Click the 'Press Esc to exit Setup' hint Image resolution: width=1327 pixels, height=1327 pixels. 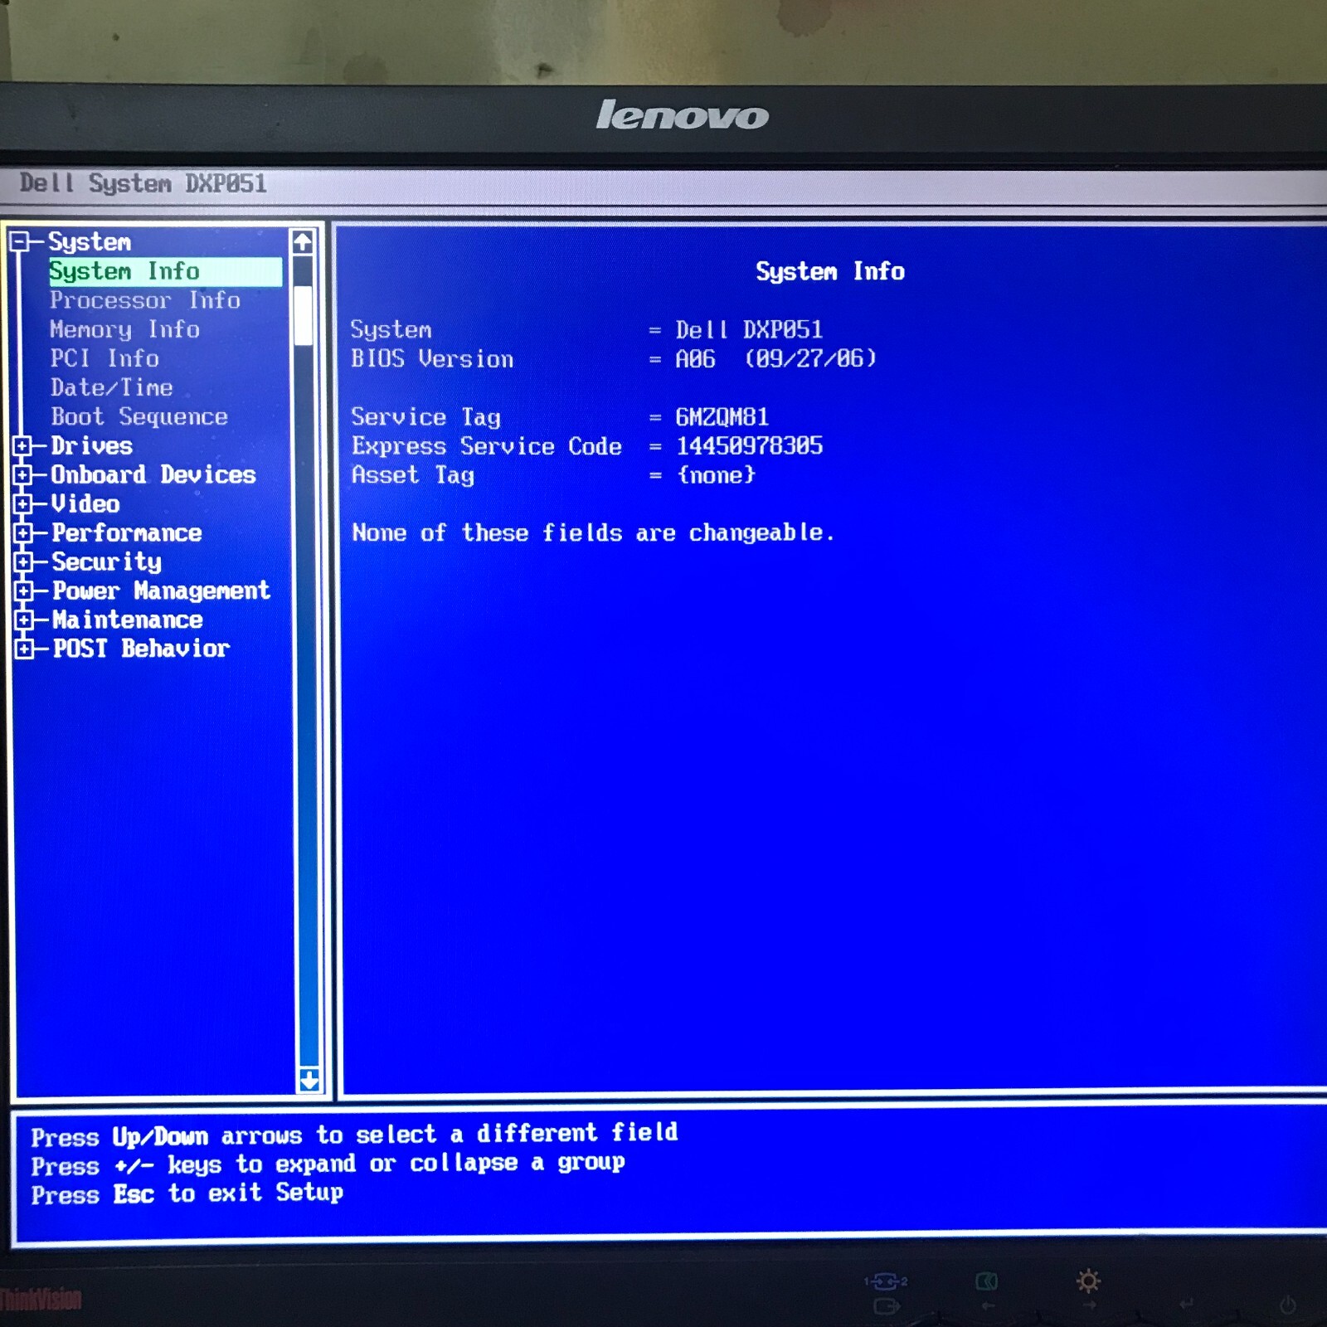click(187, 1194)
